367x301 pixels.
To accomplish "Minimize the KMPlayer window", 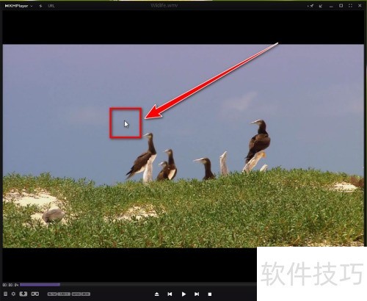I will pyautogui.click(x=331, y=7).
